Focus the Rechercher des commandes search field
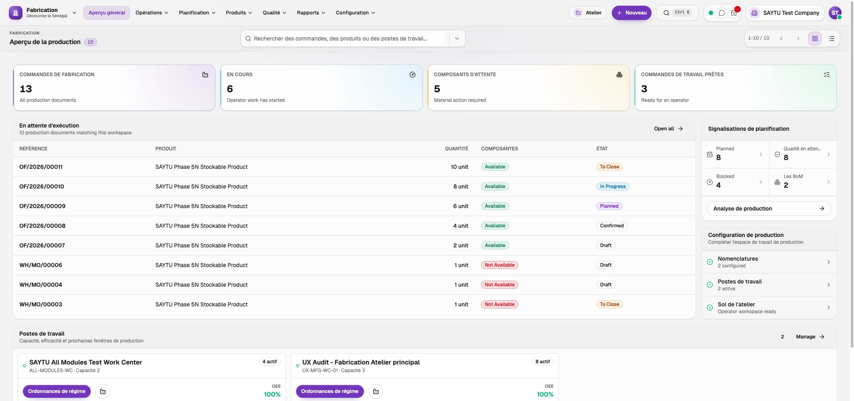 345,38
